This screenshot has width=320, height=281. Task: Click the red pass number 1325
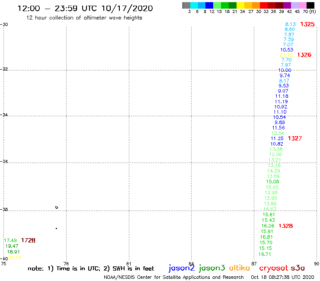tap(307, 24)
